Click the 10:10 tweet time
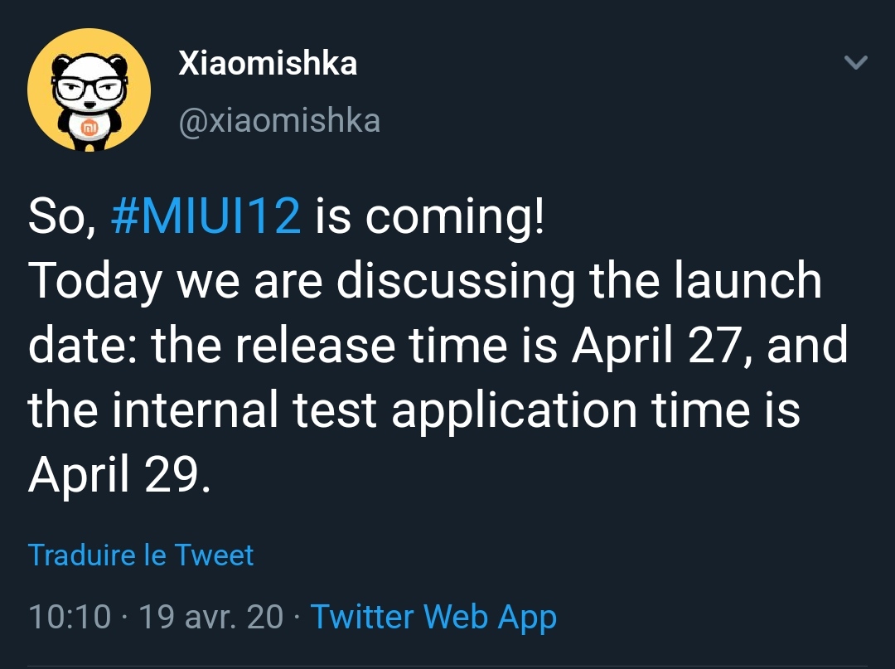The width and height of the screenshot is (895, 669). tap(69, 617)
